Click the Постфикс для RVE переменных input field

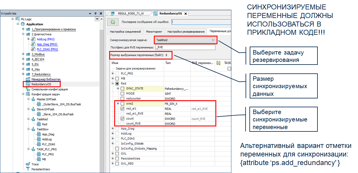coord(185,47)
